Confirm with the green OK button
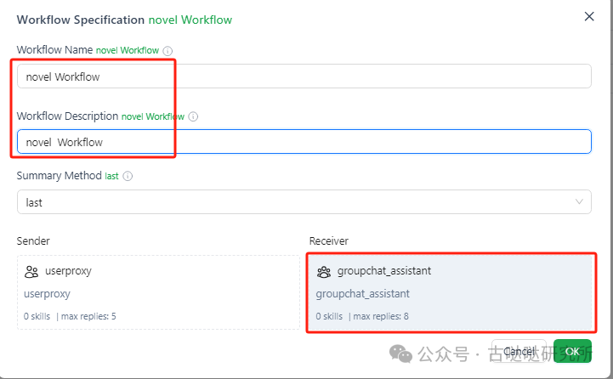613x379 pixels. [x=572, y=351]
